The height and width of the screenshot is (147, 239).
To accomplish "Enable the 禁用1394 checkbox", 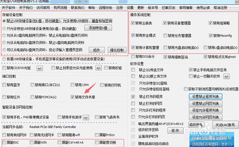I will point(72,85).
